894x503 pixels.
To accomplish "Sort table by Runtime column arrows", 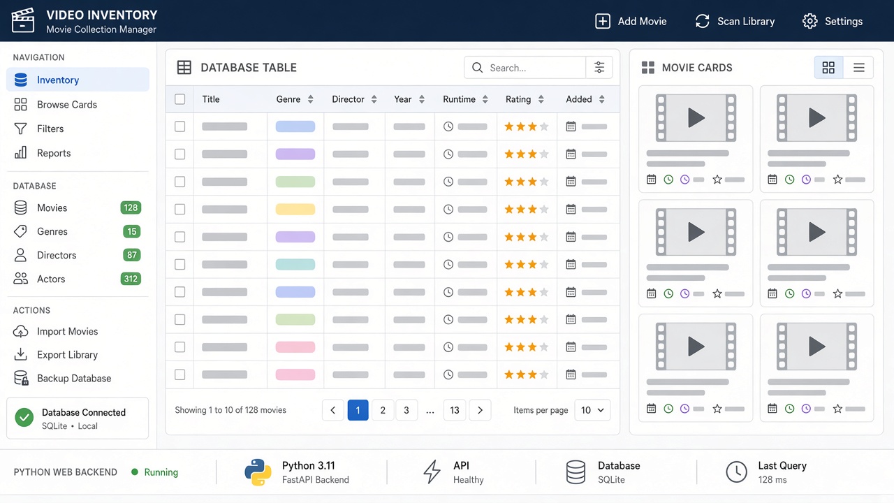I will (485, 99).
